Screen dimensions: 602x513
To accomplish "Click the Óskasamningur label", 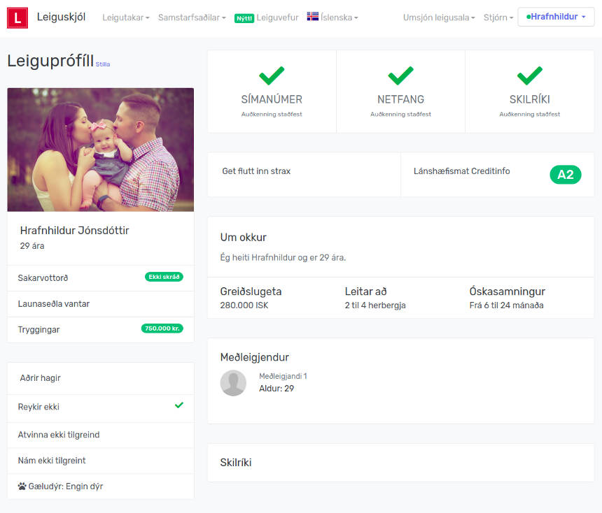I will (507, 291).
